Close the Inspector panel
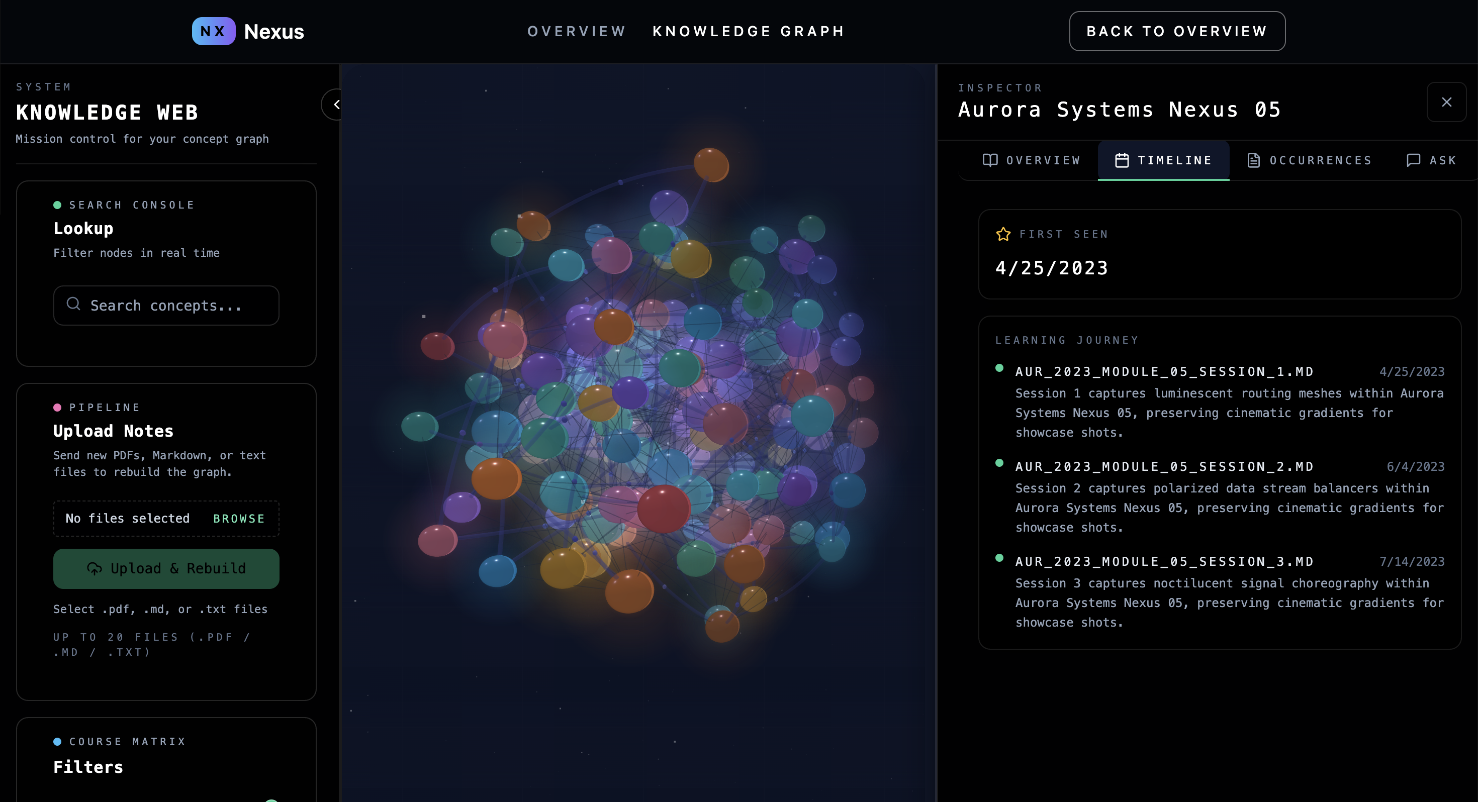This screenshot has height=802, width=1478. click(1446, 102)
